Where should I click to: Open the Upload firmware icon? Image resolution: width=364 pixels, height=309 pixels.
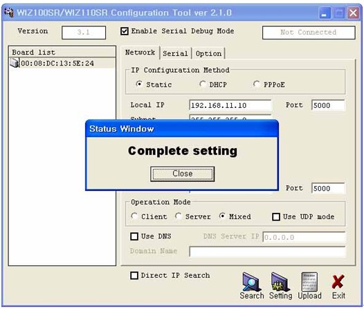tap(309, 281)
